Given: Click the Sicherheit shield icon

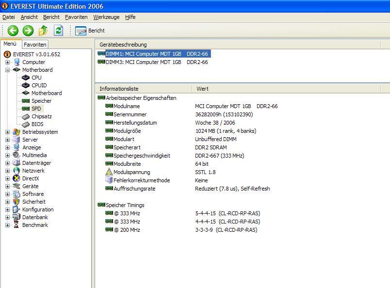Looking at the screenshot, I should [x=16, y=201].
